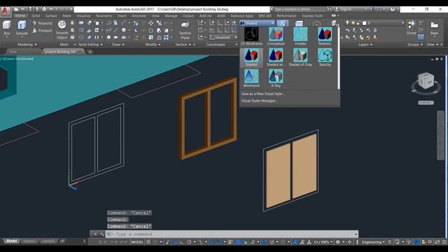Open the Unnamed UCS dropdown
The image size is (448, 252).
(x=223, y=37)
